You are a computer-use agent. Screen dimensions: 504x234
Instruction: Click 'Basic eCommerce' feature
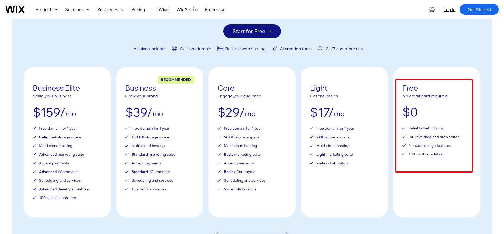pyautogui.click(x=240, y=172)
